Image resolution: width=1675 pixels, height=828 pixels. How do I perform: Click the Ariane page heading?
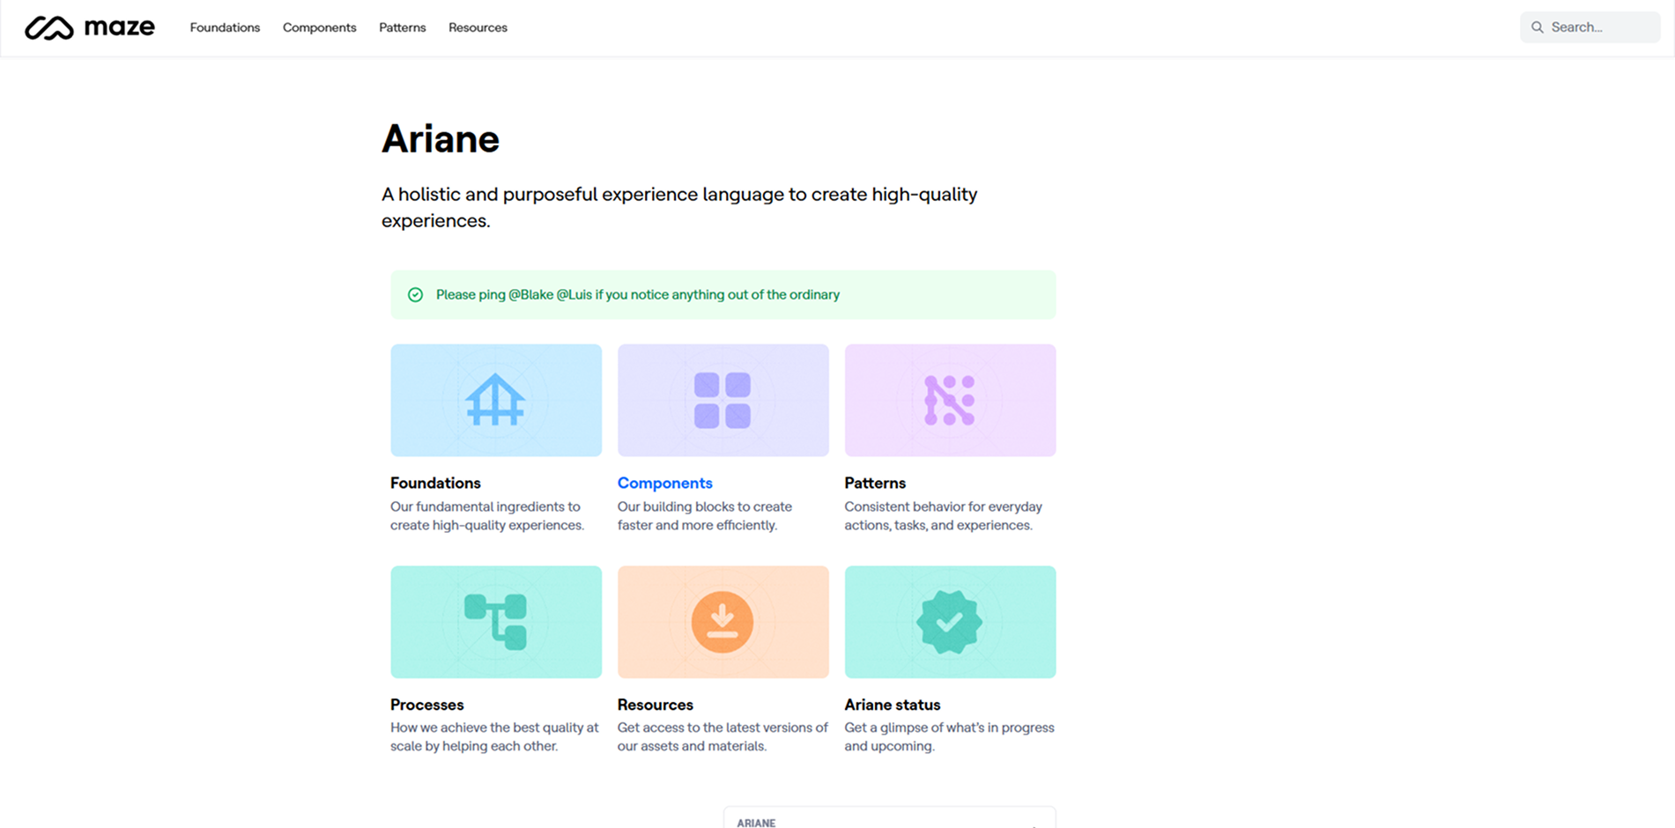(441, 139)
